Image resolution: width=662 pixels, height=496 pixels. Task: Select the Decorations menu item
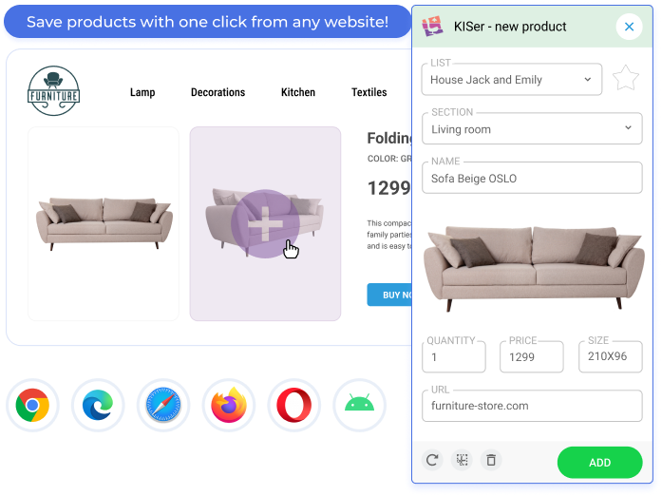218,92
